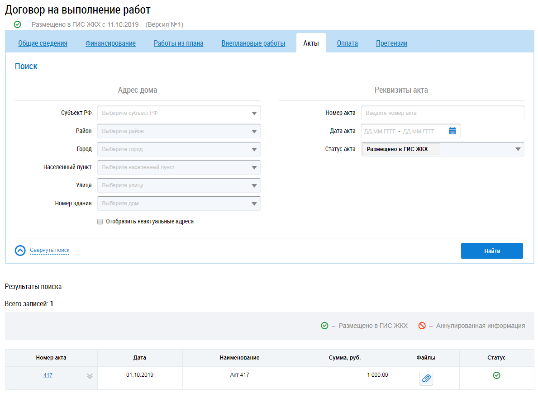538x393 pixels.
Task: Open the Улица dropdown selector
Action: pos(179,185)
